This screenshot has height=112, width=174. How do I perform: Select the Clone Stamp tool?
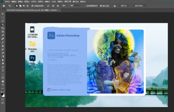pyautogui.click(x=3, y=46)
